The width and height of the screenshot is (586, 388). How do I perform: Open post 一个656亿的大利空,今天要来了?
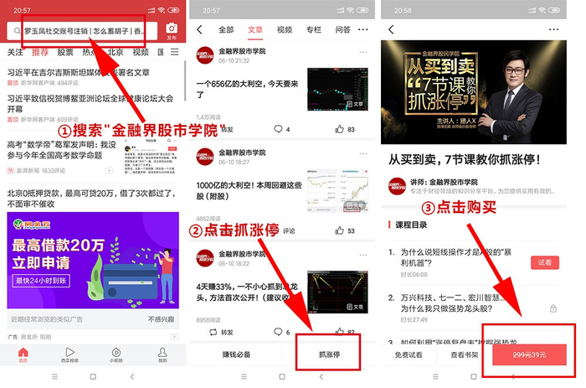(248, 89)
